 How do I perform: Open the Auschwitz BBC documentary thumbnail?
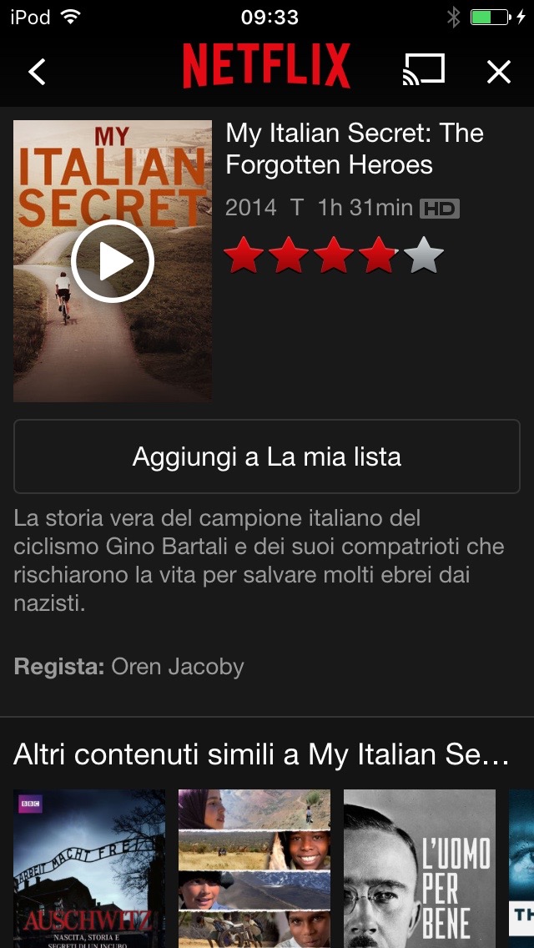click(x=89, y=869)
